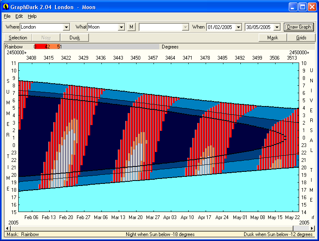The image size is (319, 241).
Task: Open the end date 30/05/2005 picker
Action: tap(276, 27)
